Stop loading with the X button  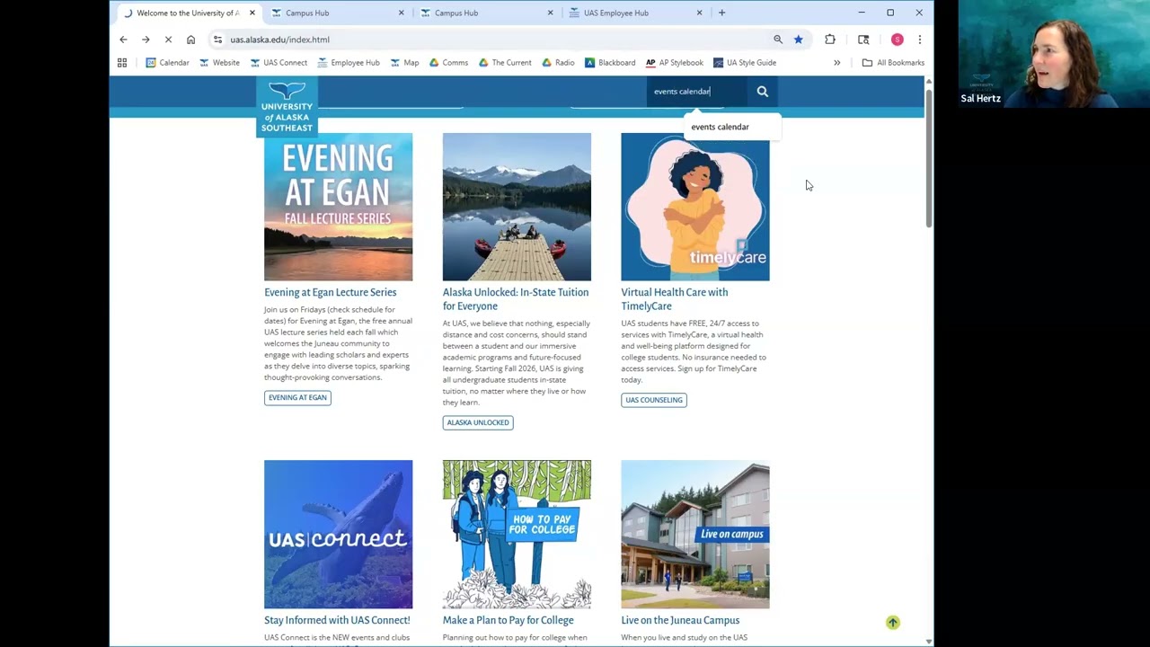[168, 40]
